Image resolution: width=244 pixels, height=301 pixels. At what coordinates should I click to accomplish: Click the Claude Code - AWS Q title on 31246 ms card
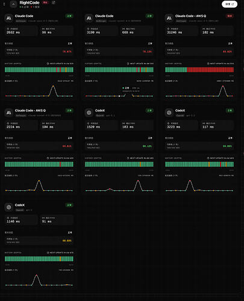click(190, 16)
